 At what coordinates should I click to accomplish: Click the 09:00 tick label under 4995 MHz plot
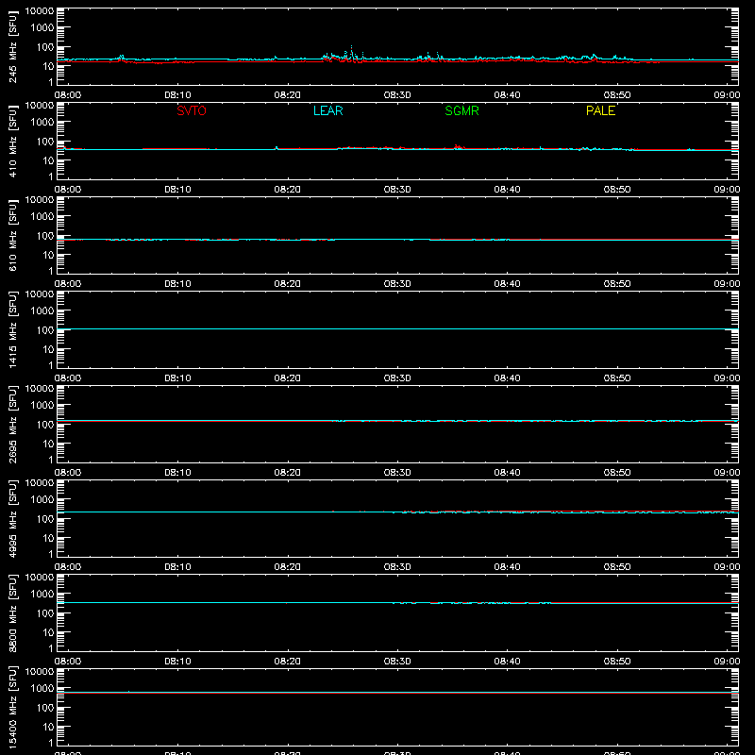click(727, 567)
